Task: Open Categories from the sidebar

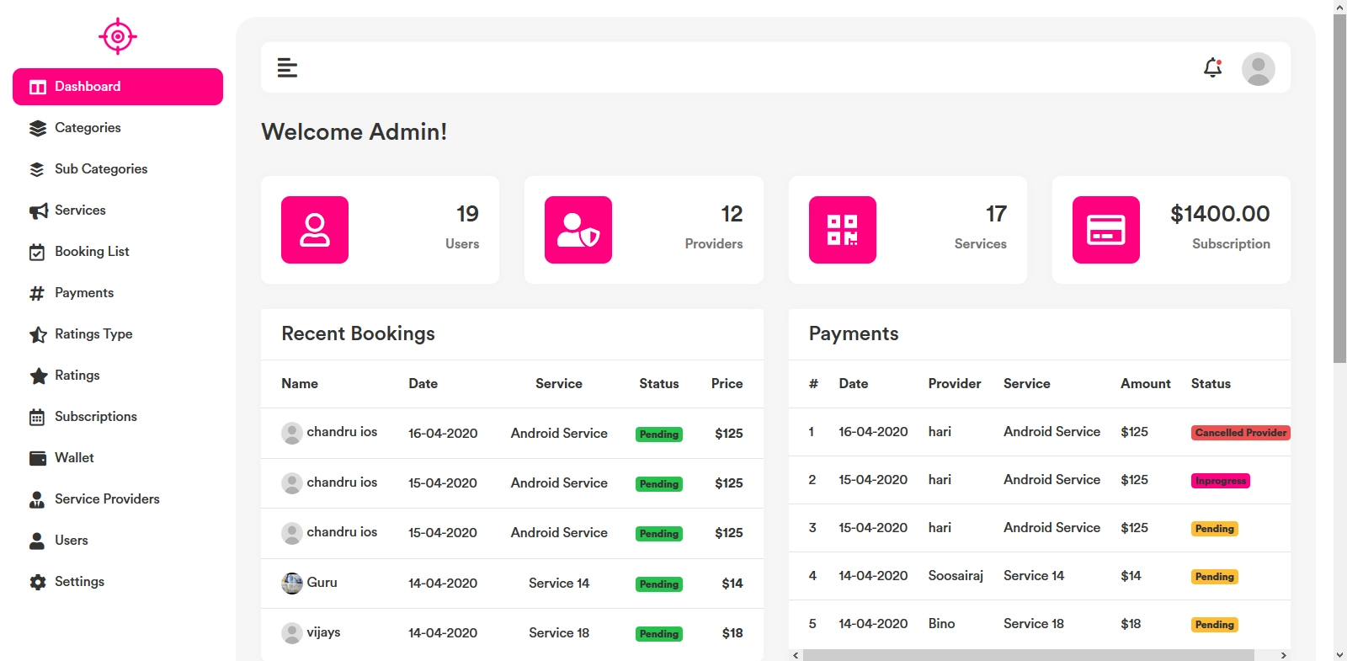Action: [88, 128]
